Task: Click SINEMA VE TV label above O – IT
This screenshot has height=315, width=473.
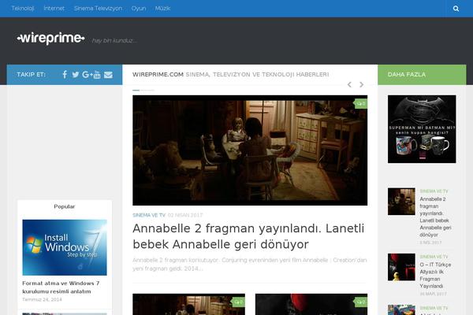Action: (x=434, y=257)
